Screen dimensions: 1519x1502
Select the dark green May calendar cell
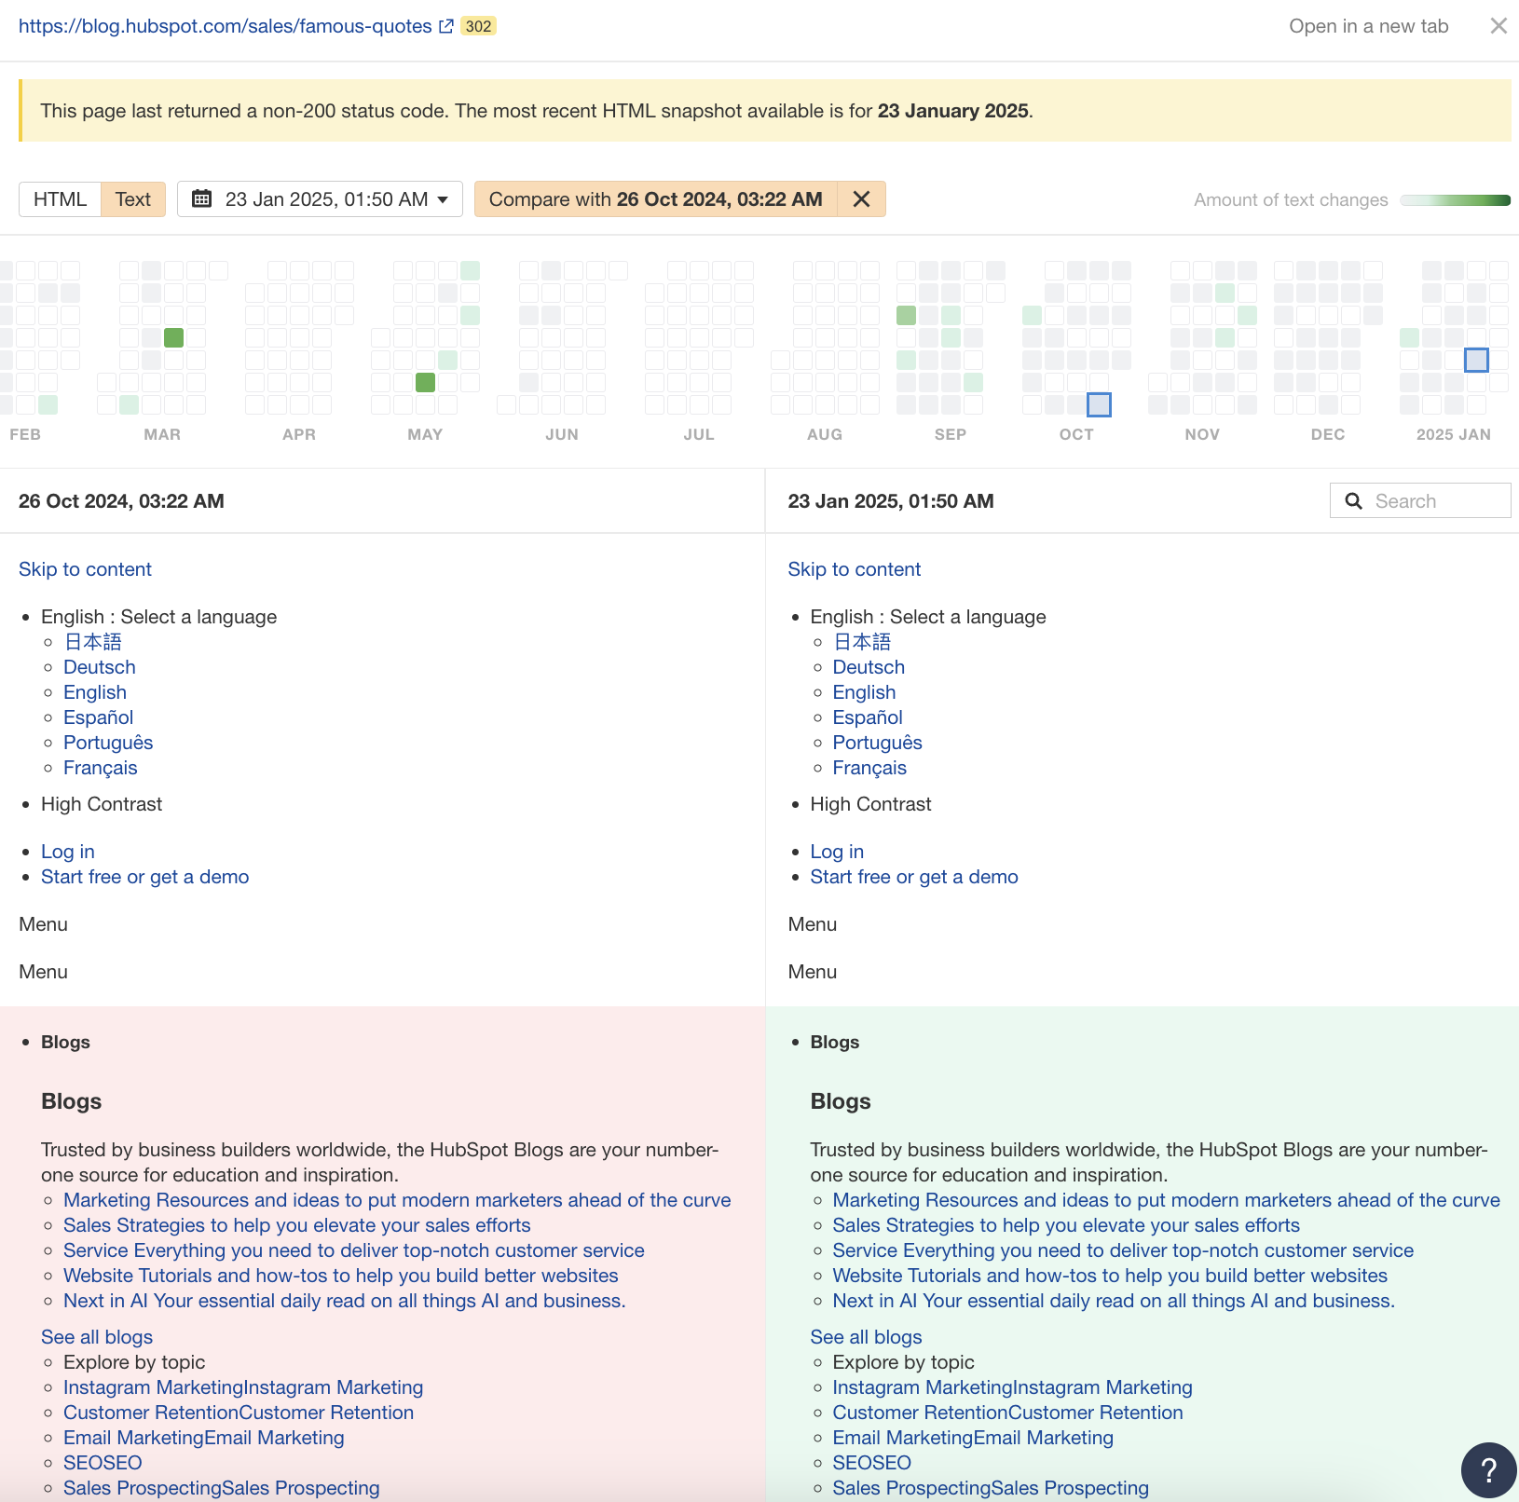pyautogui.click(x=425, y=382)
